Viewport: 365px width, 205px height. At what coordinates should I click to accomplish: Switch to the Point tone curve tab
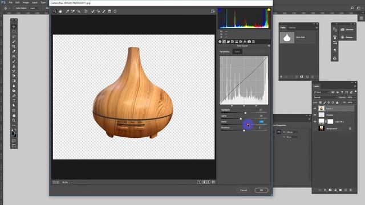pos(237,52)
